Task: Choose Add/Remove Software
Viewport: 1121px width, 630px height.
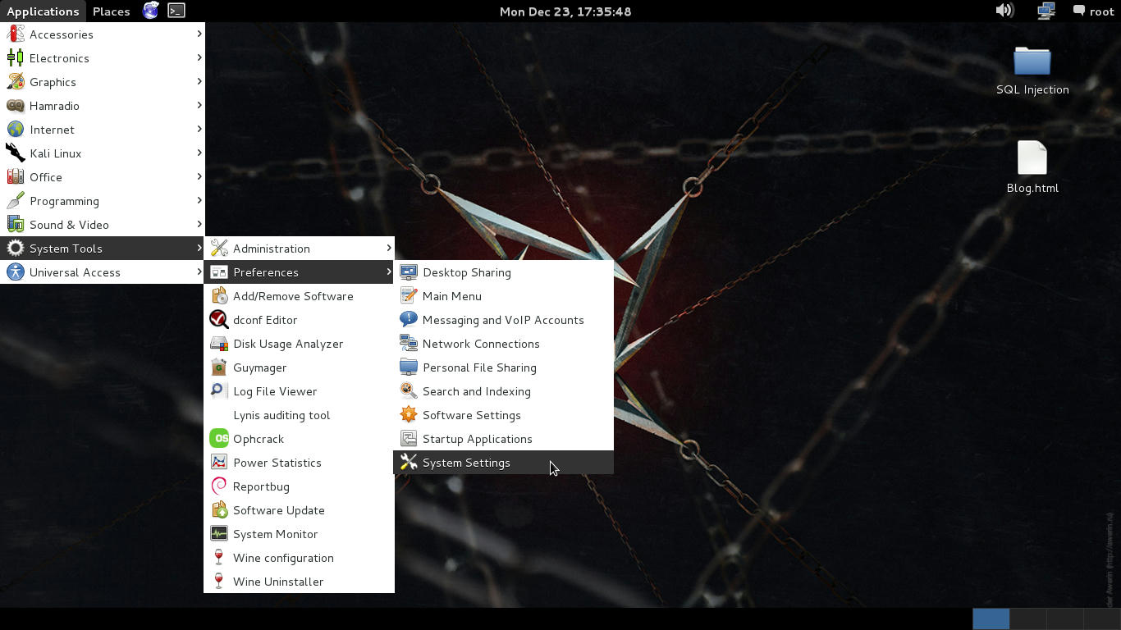Action: 299,296
